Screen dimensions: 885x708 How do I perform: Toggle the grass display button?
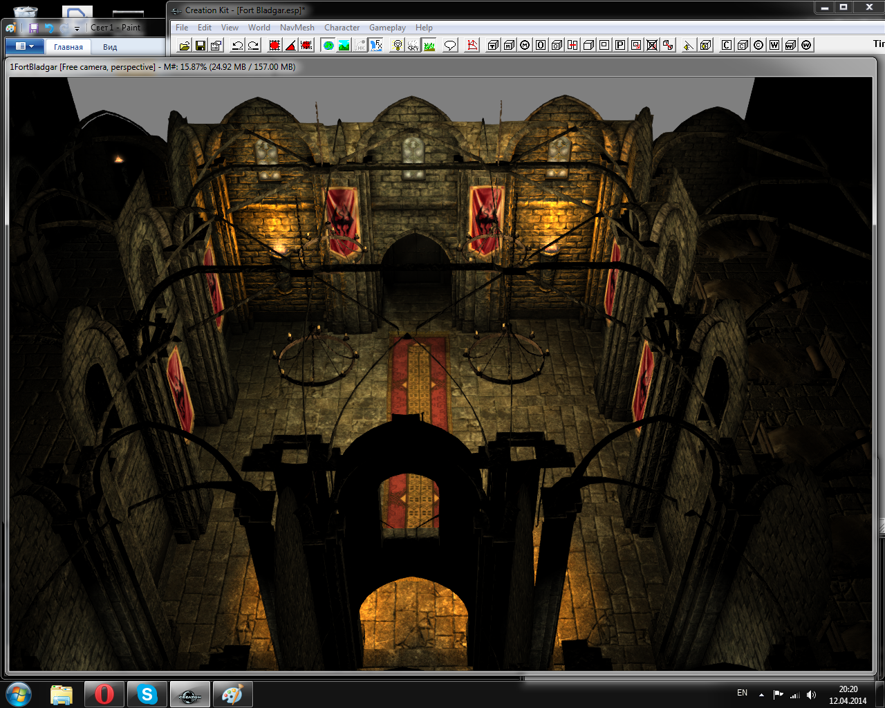429,46
